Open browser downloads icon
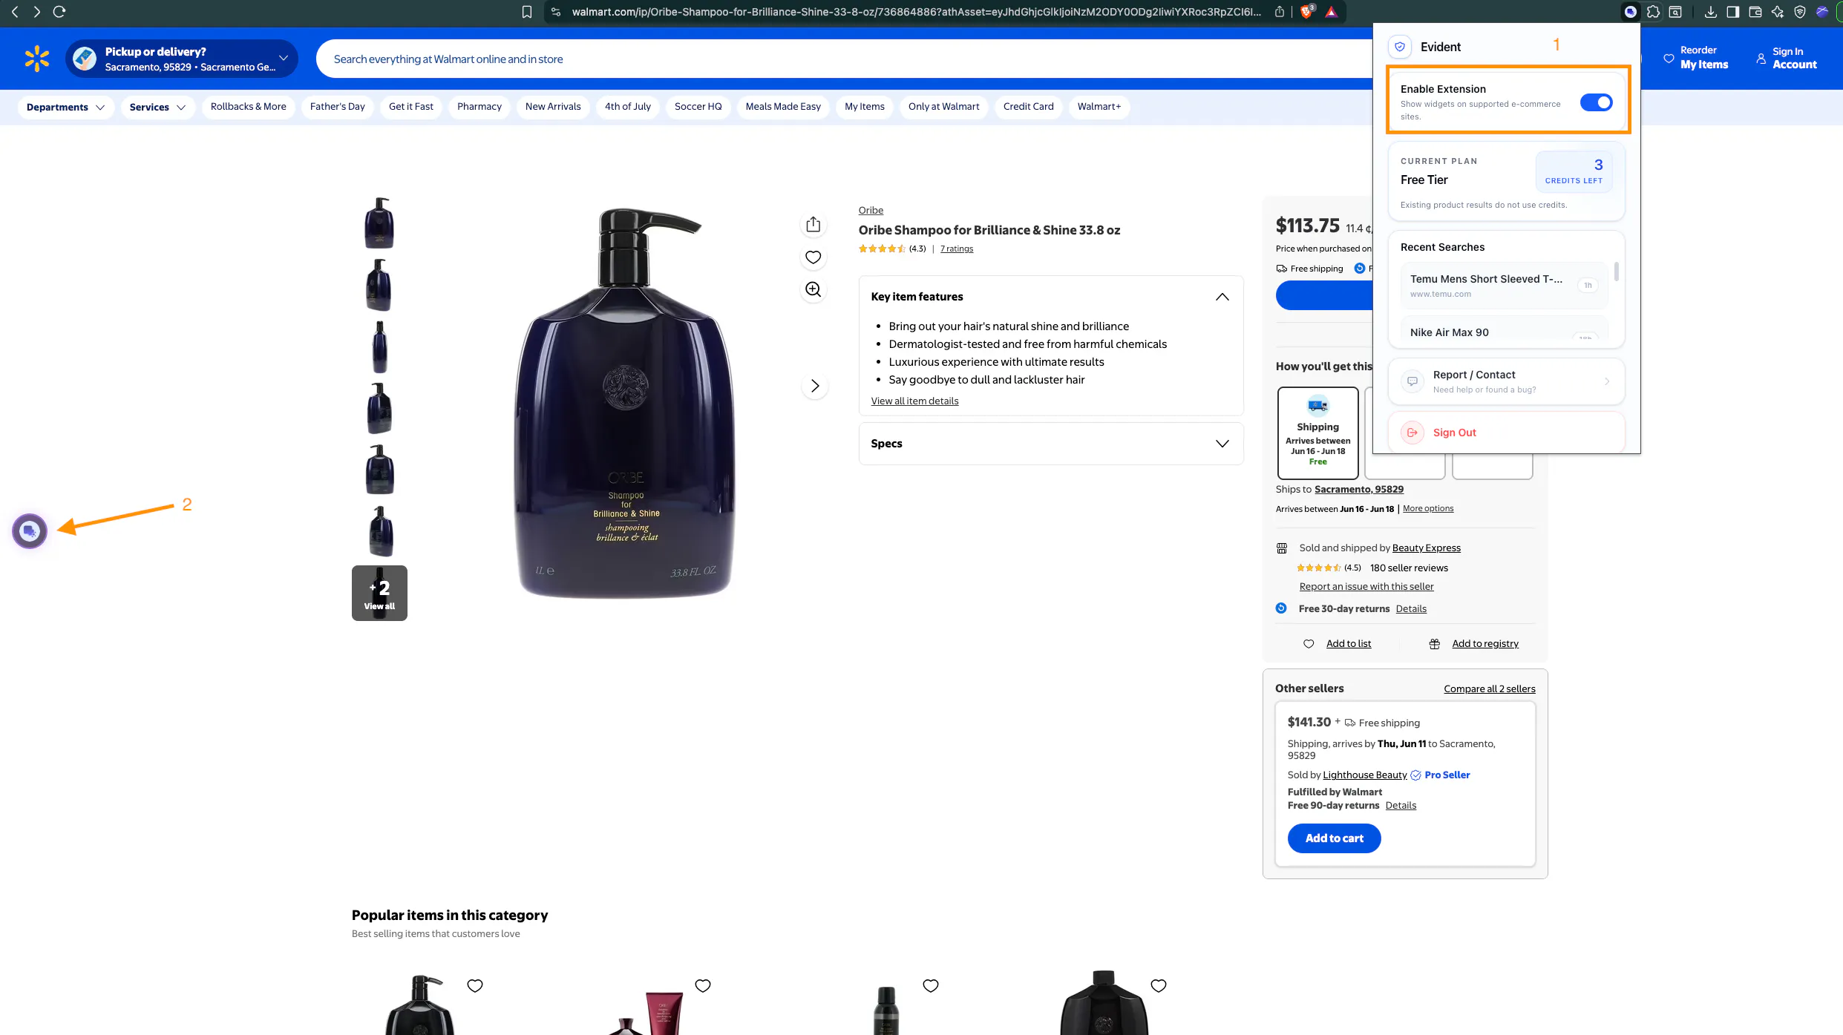1843x1035 pixels. click(1711, 12)
